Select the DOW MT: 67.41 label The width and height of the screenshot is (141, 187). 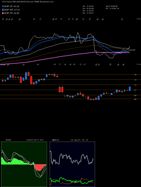point(12,10)
